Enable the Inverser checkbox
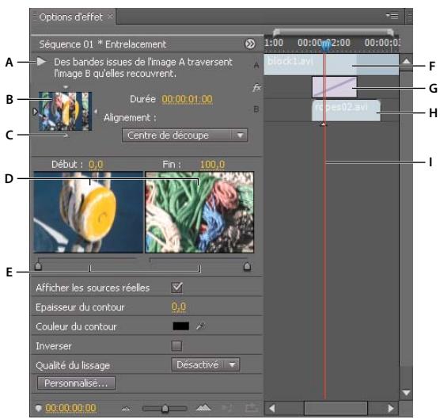This screenshot has width=440, height=419. click(176, 345)
